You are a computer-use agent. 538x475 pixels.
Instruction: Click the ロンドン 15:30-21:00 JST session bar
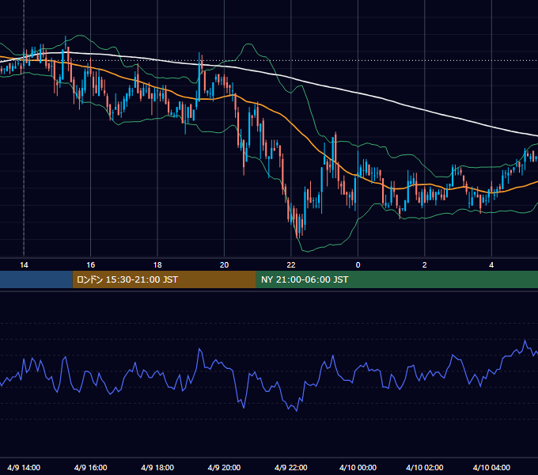pyautogui.click(x=164, y=279)
